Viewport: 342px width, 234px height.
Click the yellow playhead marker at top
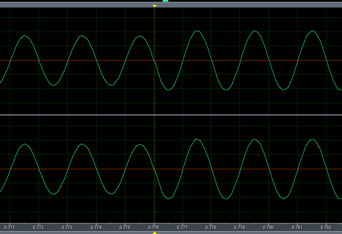(155, 6)
